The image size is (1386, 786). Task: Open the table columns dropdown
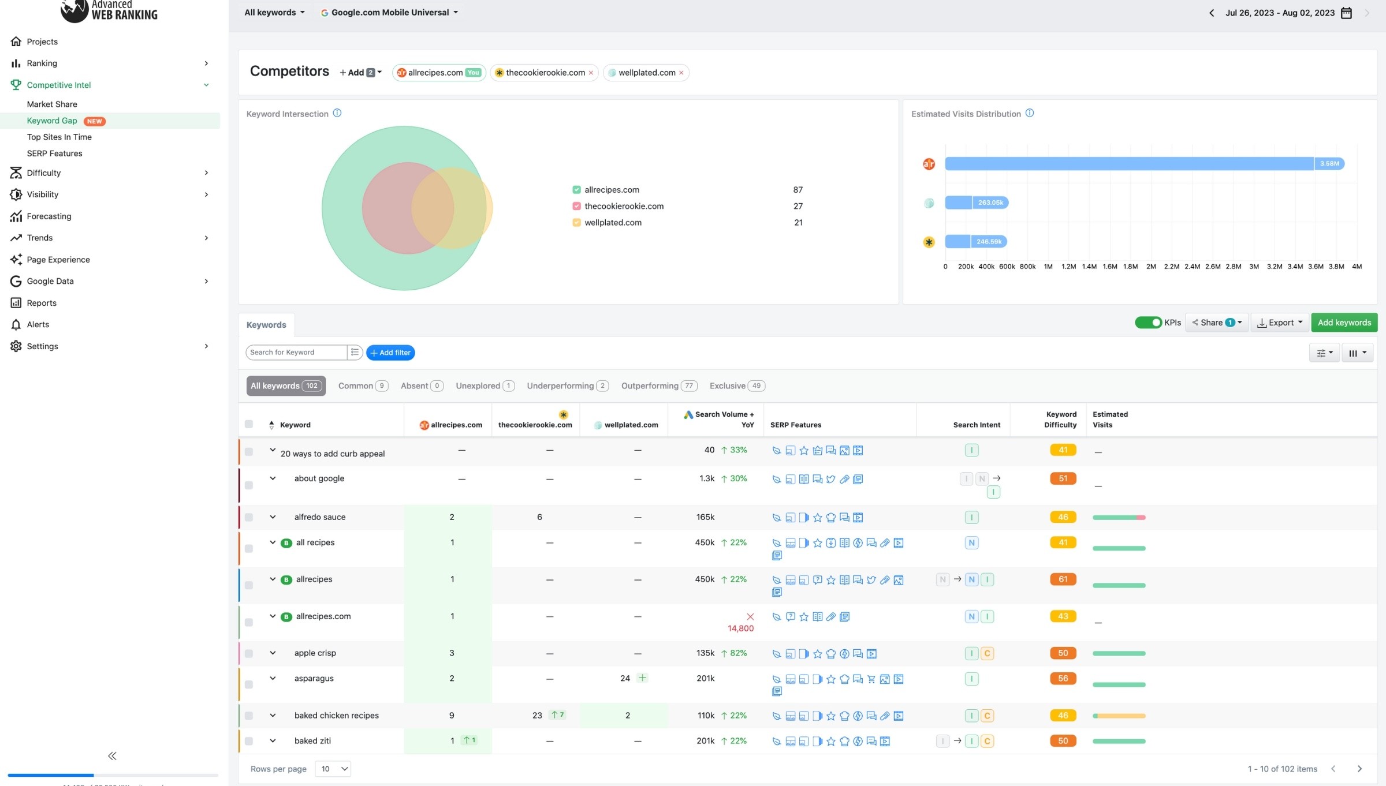pos(1357,353)
